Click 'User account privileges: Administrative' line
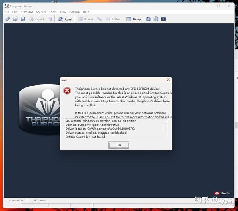Image resolution: width=238 pixels, height=211 pixels. pyautogui.click(x=92, y=125)
